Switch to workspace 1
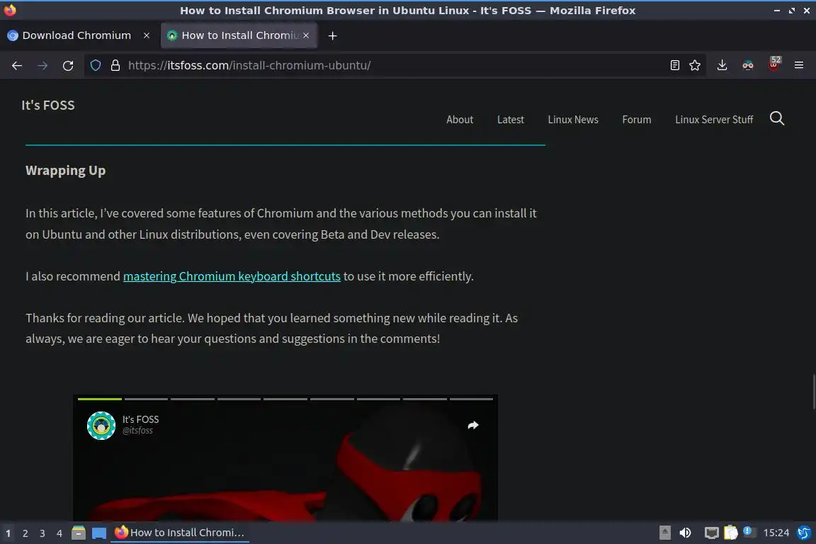 8,533
